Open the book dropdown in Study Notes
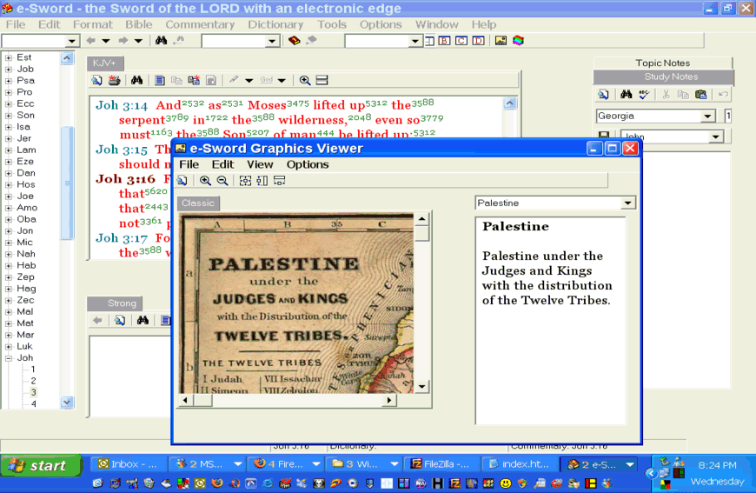This screenshot has width=756, height=493. [716, 137]
